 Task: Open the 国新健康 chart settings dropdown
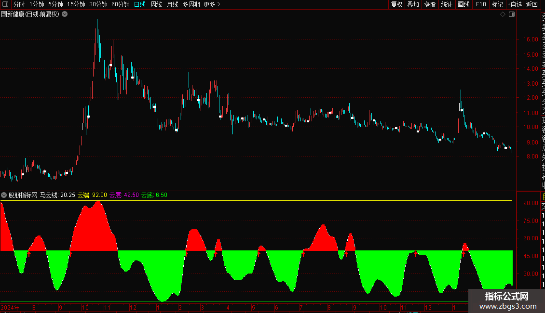[x=65, y=14]
